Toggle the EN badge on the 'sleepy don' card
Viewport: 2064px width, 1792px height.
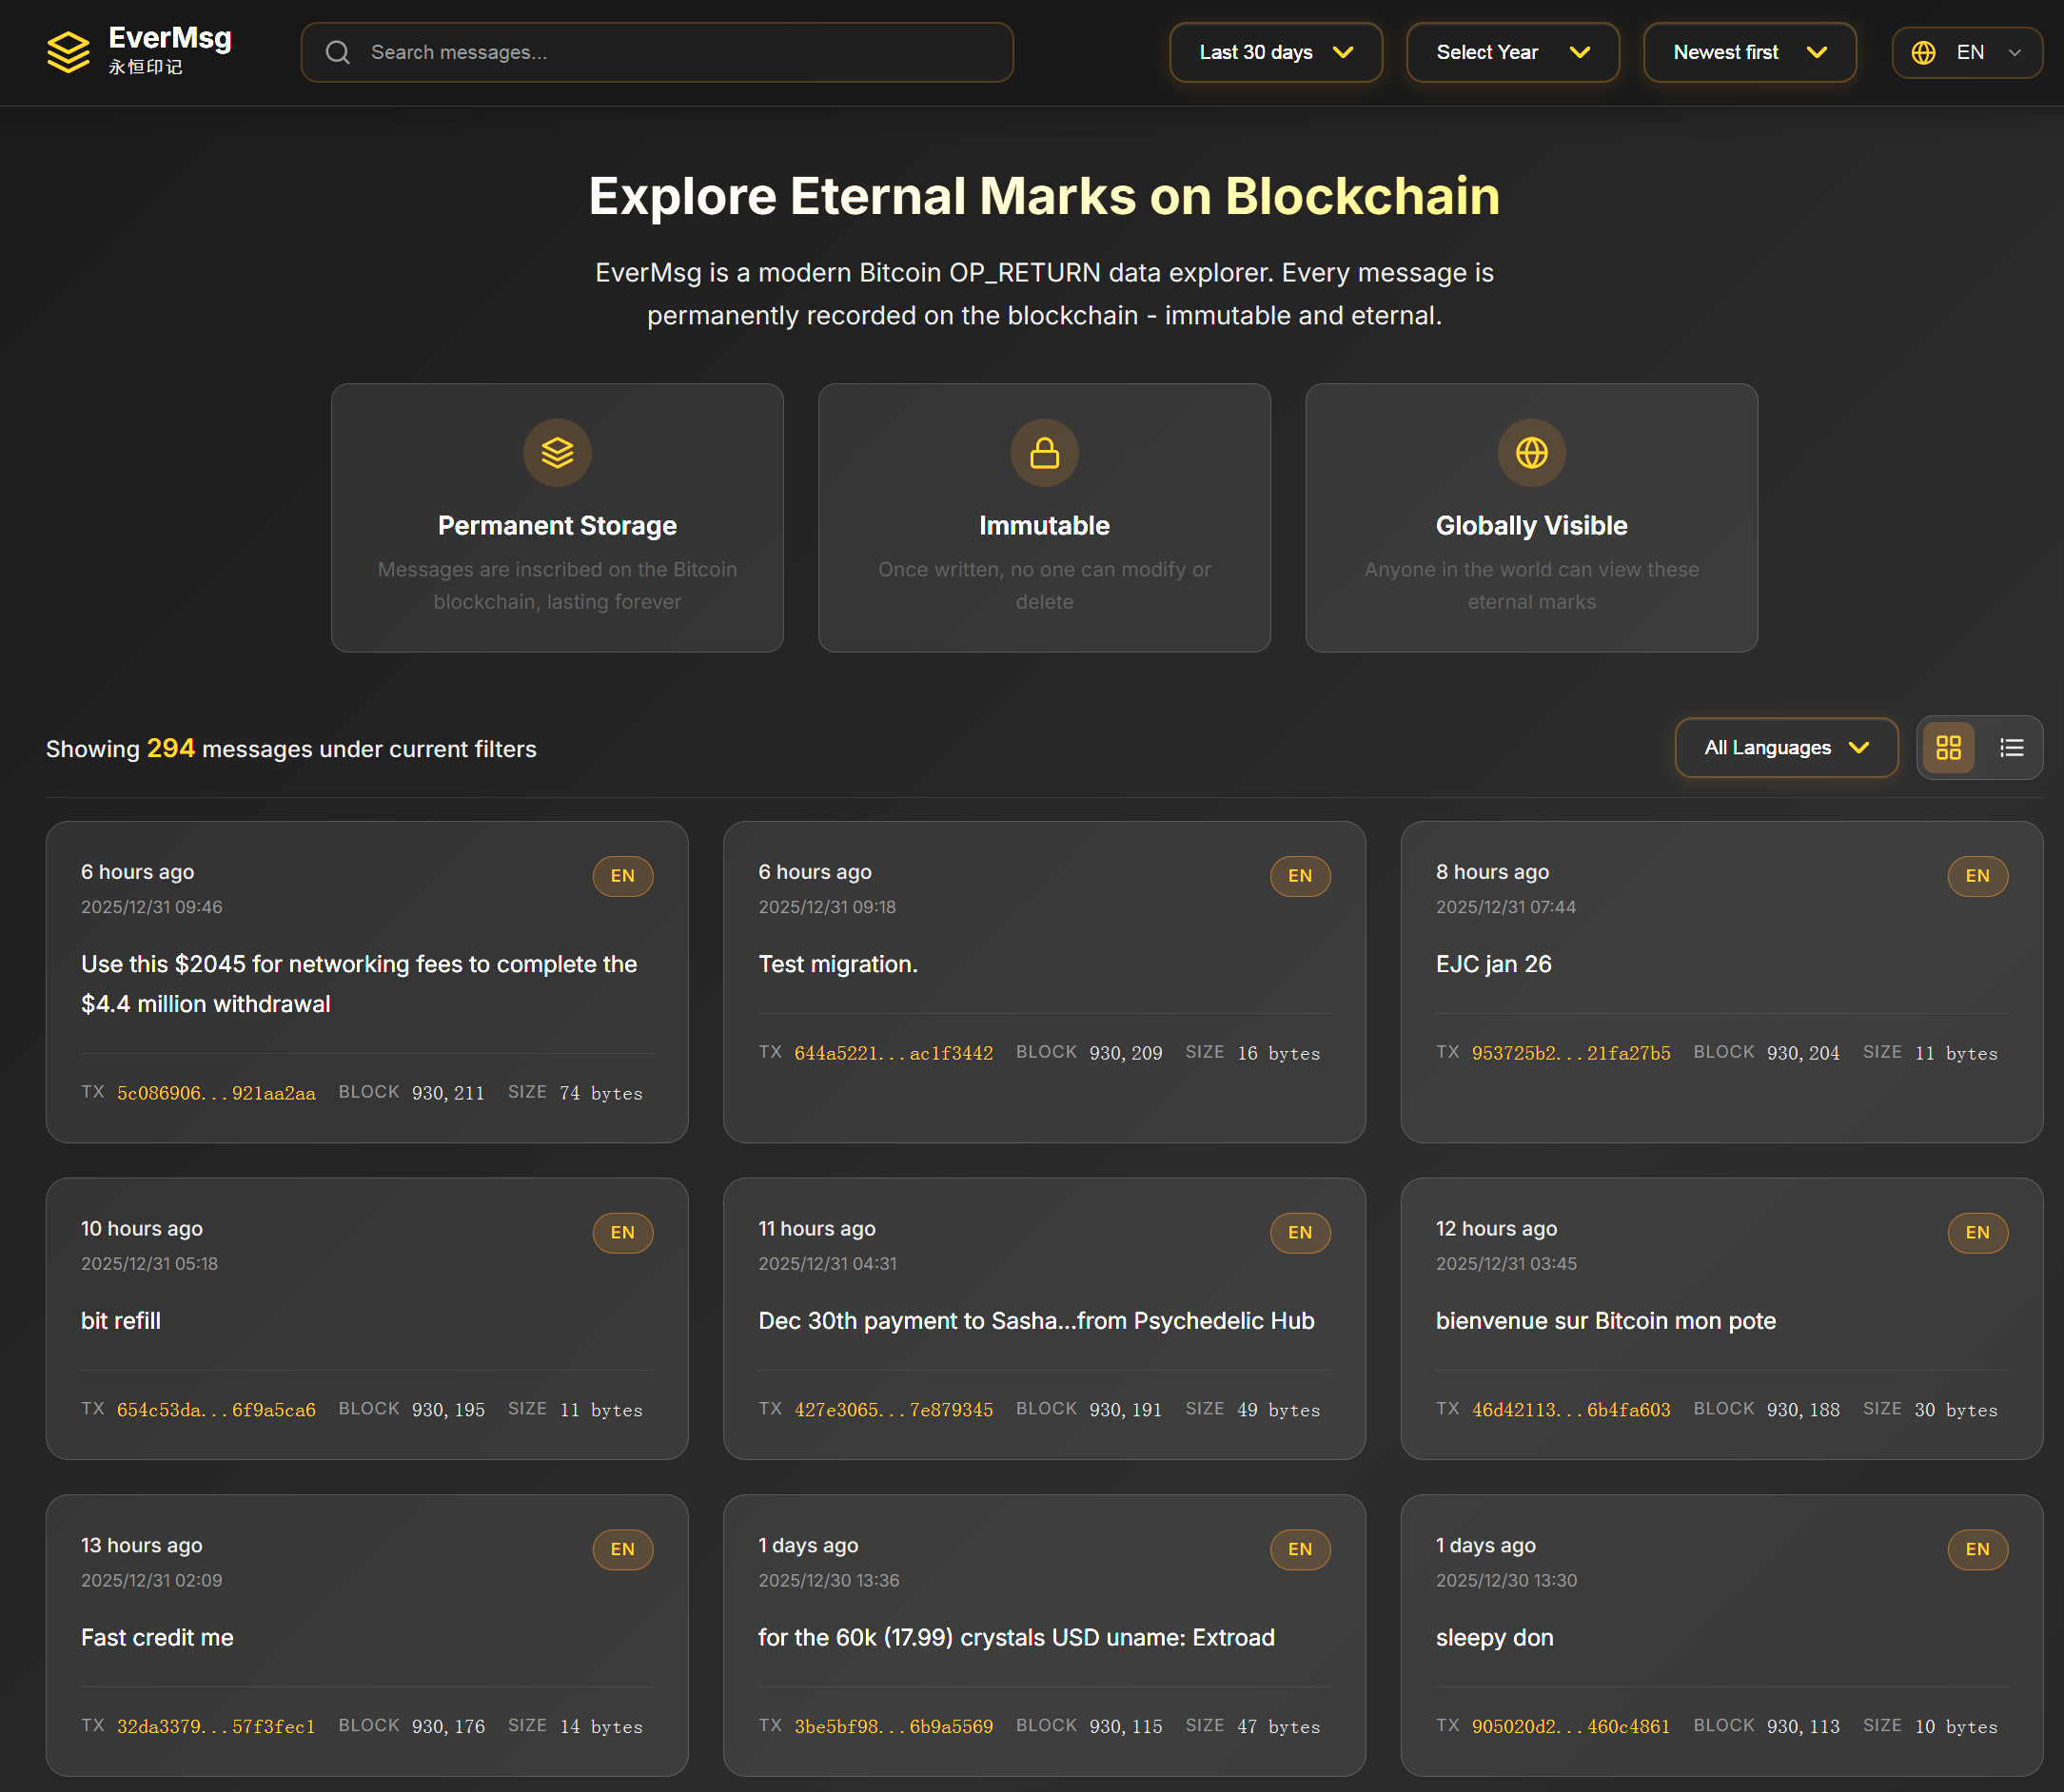[1977, 1549]
